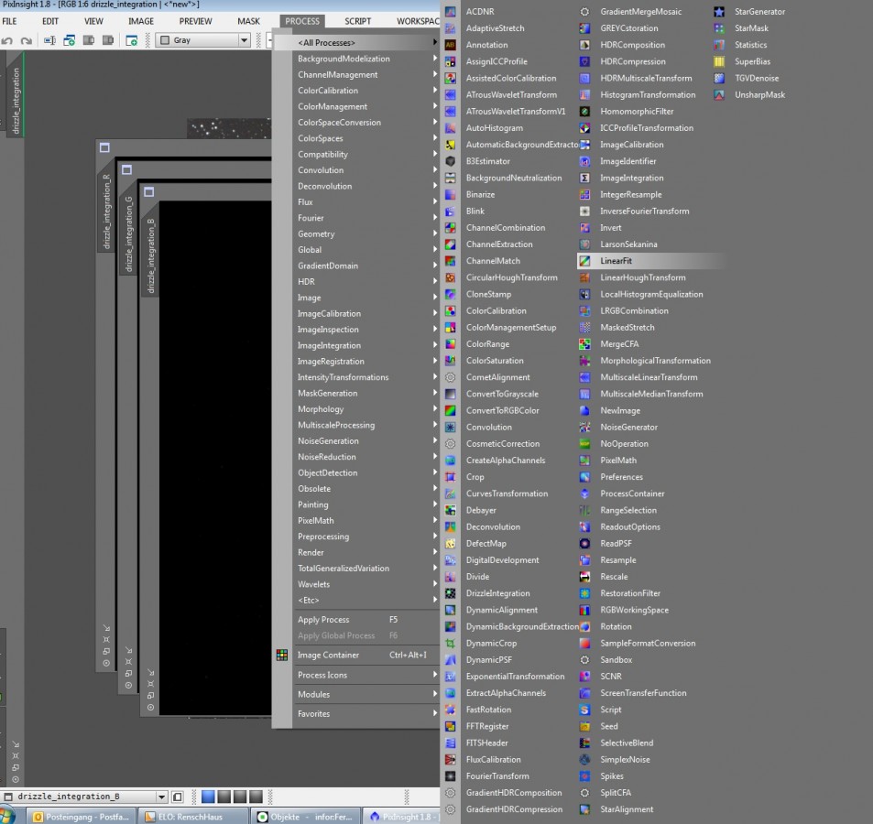The image size is (873, 824).
Task: Click the LinearFit process icon
Action: (584, 261)
